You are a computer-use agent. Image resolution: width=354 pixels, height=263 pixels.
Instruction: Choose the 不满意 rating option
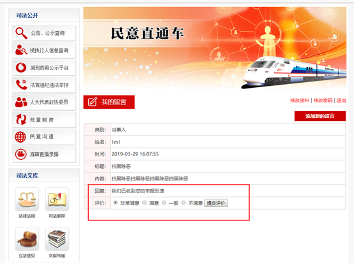tap(183, 203)
